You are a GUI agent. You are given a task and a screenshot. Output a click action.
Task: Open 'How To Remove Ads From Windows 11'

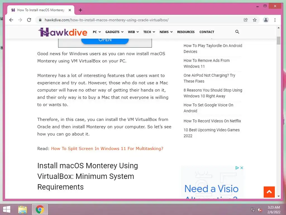coord(206,64)
